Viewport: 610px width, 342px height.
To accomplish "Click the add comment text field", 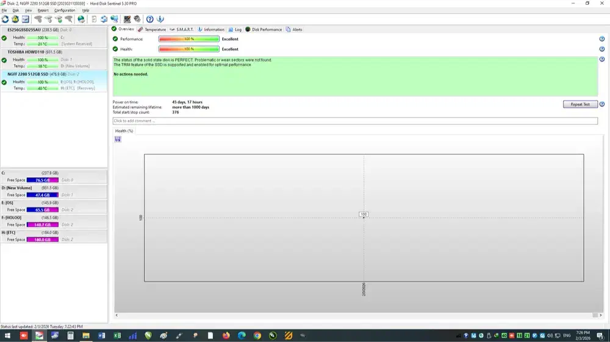I will pos(354,121).
